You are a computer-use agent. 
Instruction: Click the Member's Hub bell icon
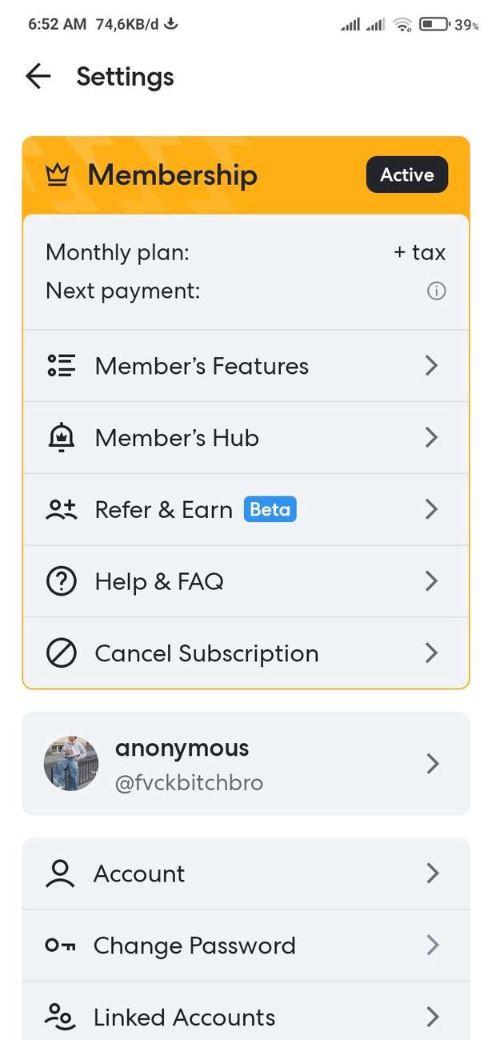(61, 437)
